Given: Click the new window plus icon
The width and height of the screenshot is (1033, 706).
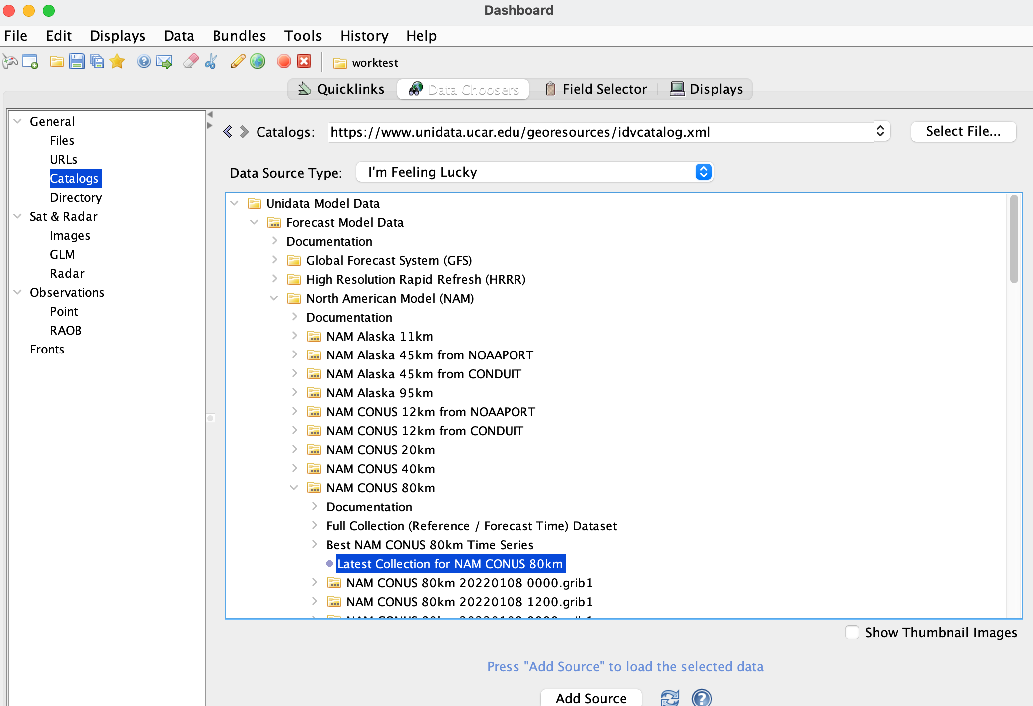Looking at the screenshot, I should coord(30,61).
